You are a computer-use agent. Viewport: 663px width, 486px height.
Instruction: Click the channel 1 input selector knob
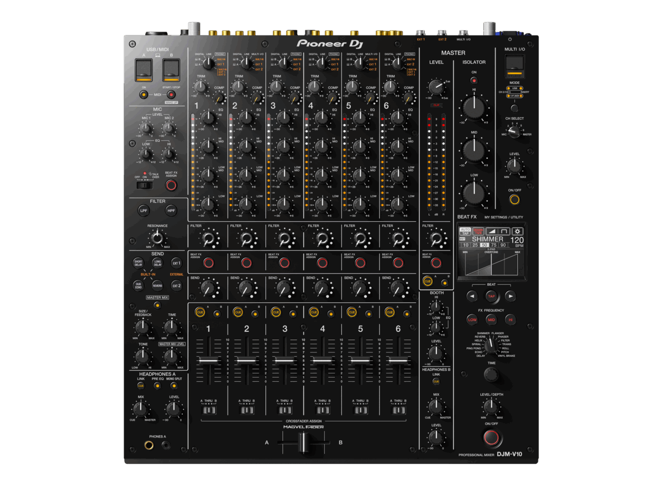click(208, 64)
